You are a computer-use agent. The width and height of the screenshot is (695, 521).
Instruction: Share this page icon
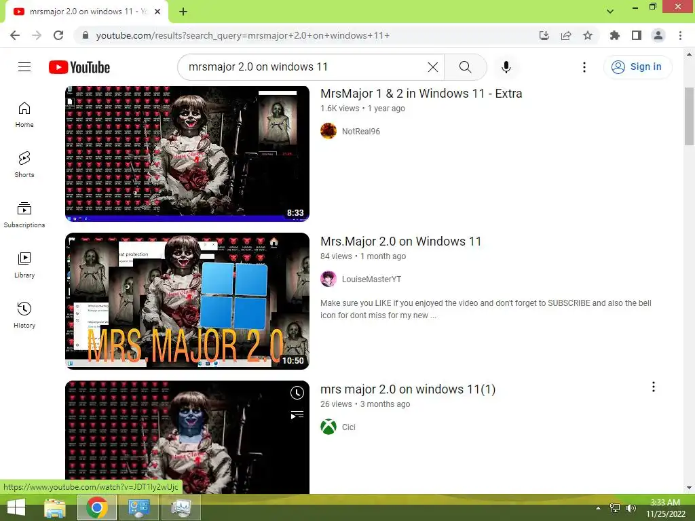566,35
